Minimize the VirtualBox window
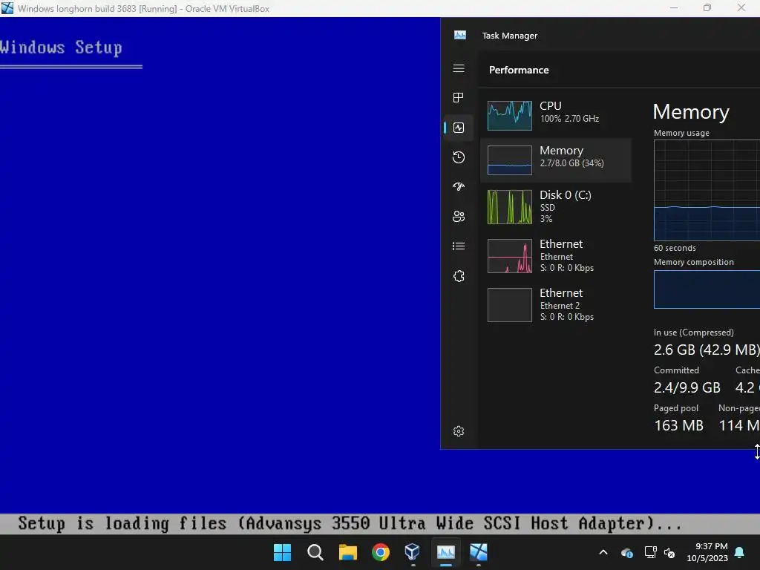This screenshot has width=760, height=570. click(x=674, y=7)
